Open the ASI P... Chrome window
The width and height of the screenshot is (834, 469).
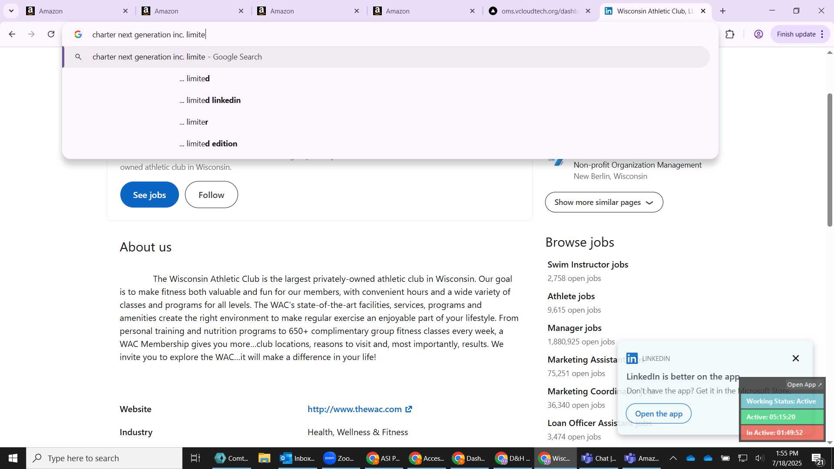383,458
